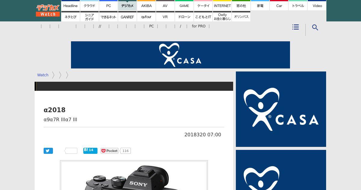Open the Headline tab
The width and height of the screenshot is (361, 190).
coord(70,5)
